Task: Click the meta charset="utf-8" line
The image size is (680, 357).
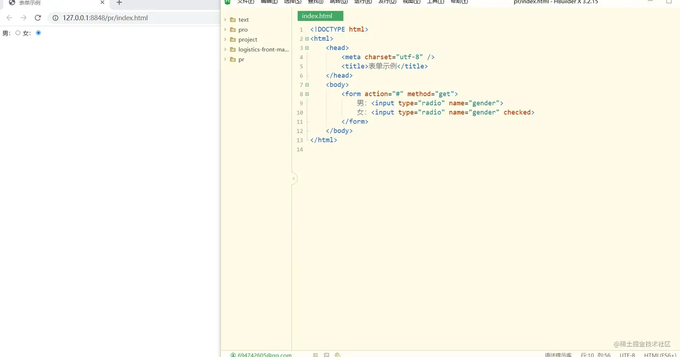Action: (x=388, y=57)
